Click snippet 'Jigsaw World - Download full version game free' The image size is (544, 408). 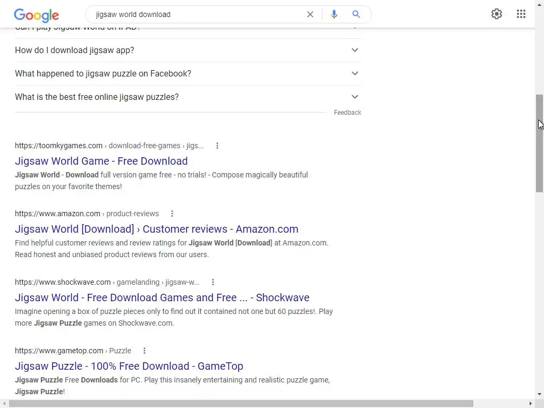point(161,181)
